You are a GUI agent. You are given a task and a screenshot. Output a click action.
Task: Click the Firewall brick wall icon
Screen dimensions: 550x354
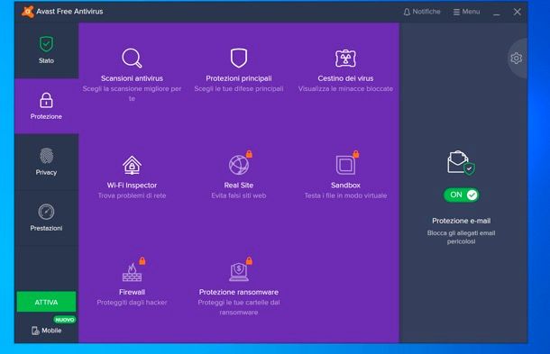[x=132, y=272]
